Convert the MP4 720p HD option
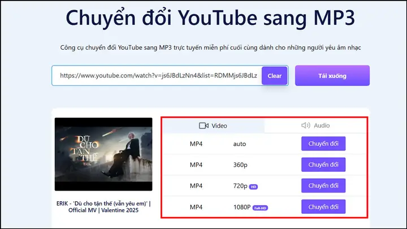 coord(323,185)
